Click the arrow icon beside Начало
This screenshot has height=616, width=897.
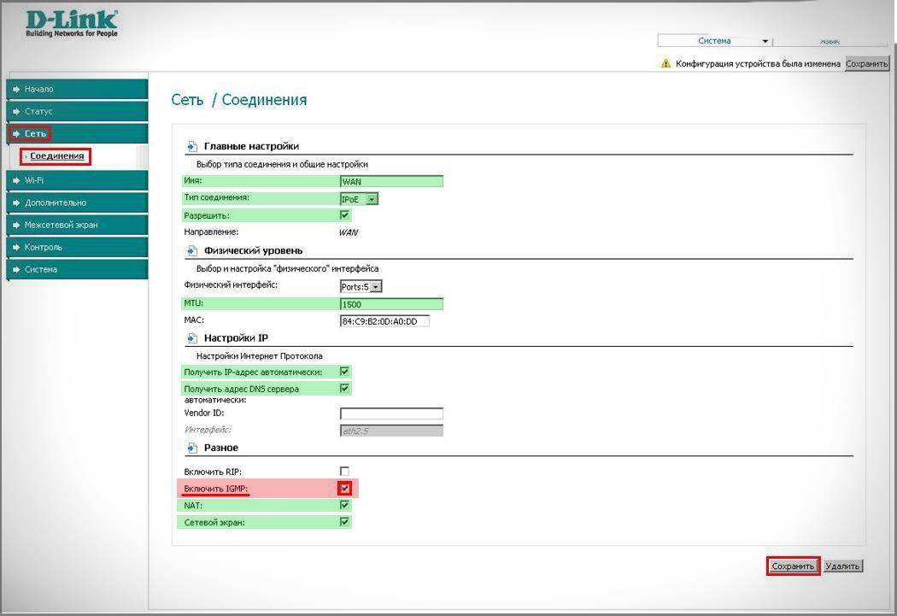16,90
